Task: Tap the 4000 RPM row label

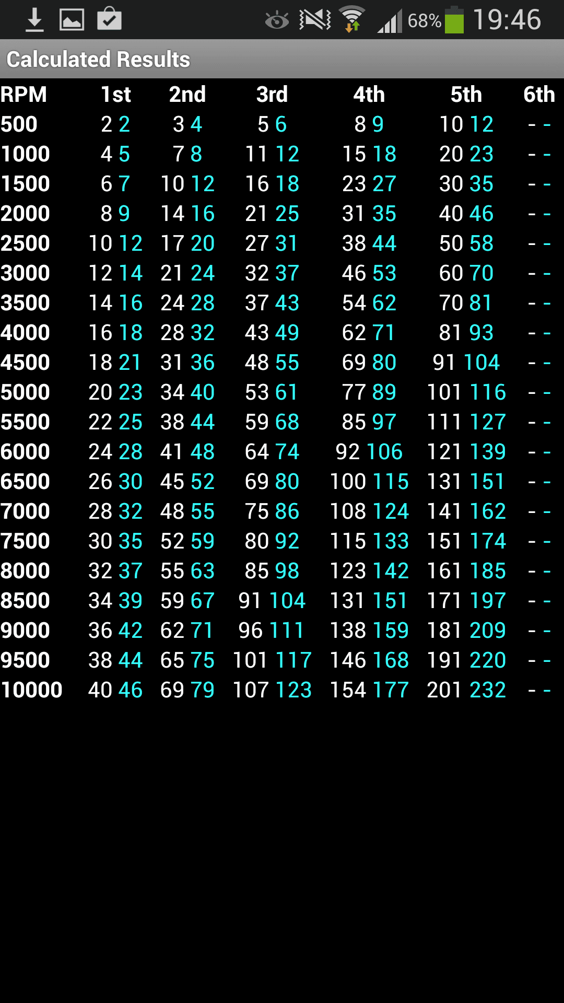Action: point(25,333)
